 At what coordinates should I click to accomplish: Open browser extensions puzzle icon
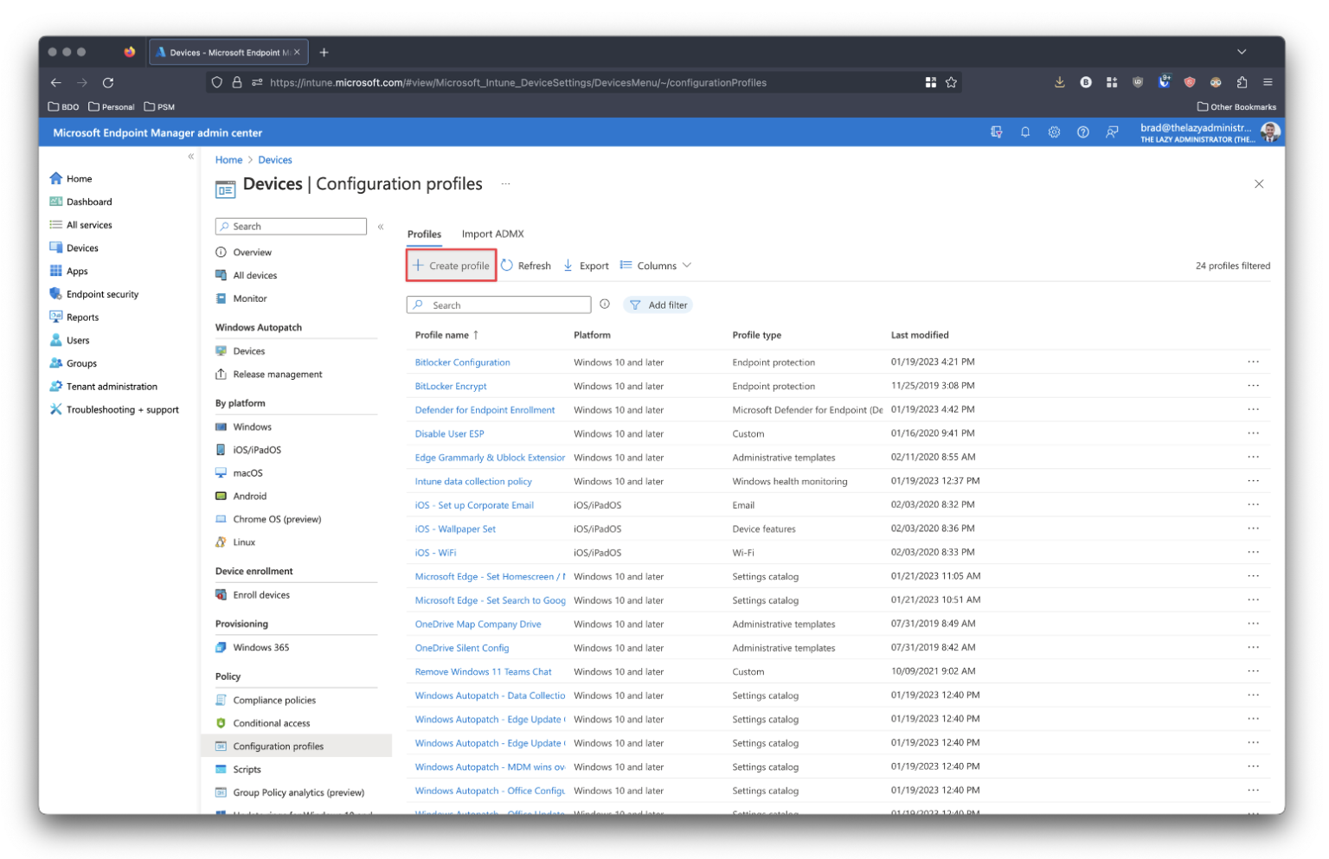1242,83
